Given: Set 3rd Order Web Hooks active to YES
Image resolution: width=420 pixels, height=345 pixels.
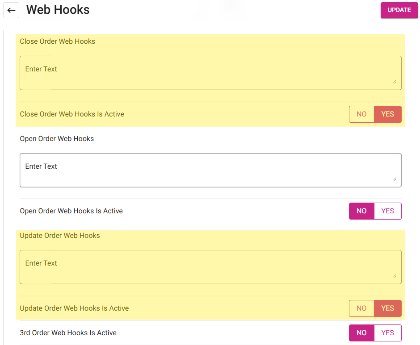Looking at the screenshot, I should pyautogui.click(x=387, y=333).
